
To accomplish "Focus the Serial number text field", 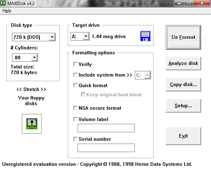I will [106, 148].
